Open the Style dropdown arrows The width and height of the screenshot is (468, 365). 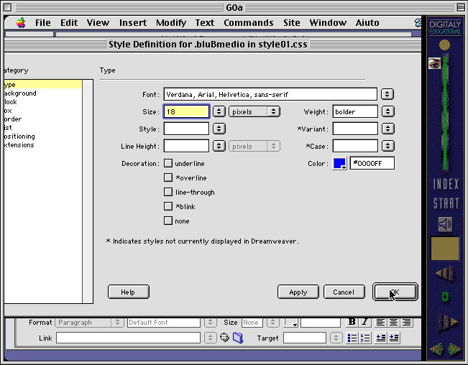[x=219, y=129]
